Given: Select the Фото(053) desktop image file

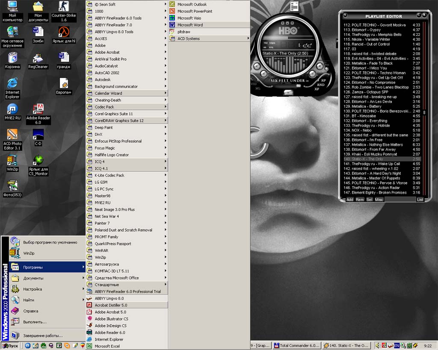Looking at the screenshot, I should point(12,189).
